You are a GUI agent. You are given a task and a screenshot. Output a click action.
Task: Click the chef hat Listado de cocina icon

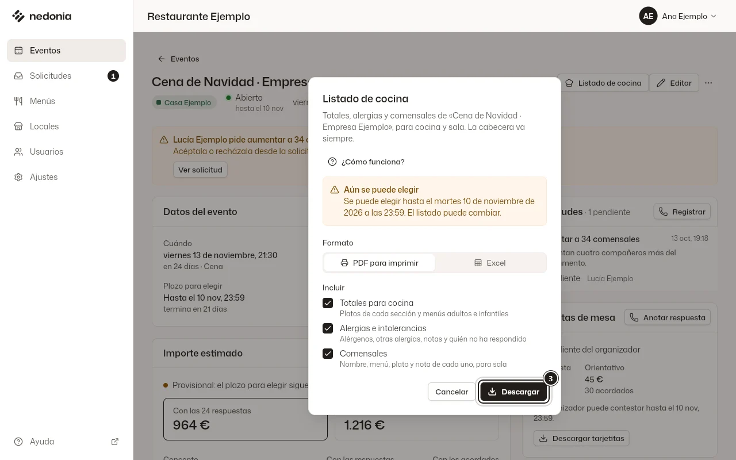pos(569,83)
